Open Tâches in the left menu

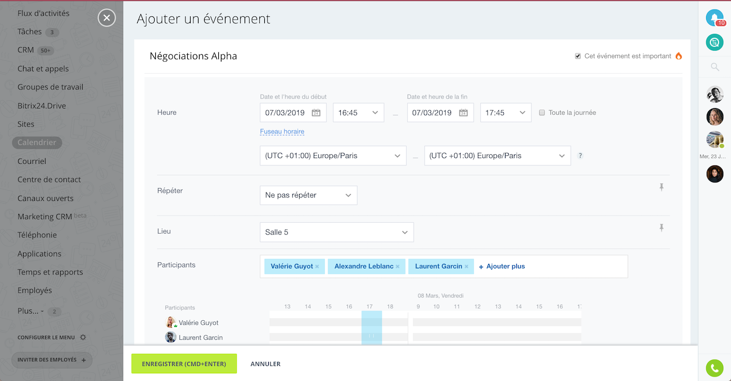point(30,32)
